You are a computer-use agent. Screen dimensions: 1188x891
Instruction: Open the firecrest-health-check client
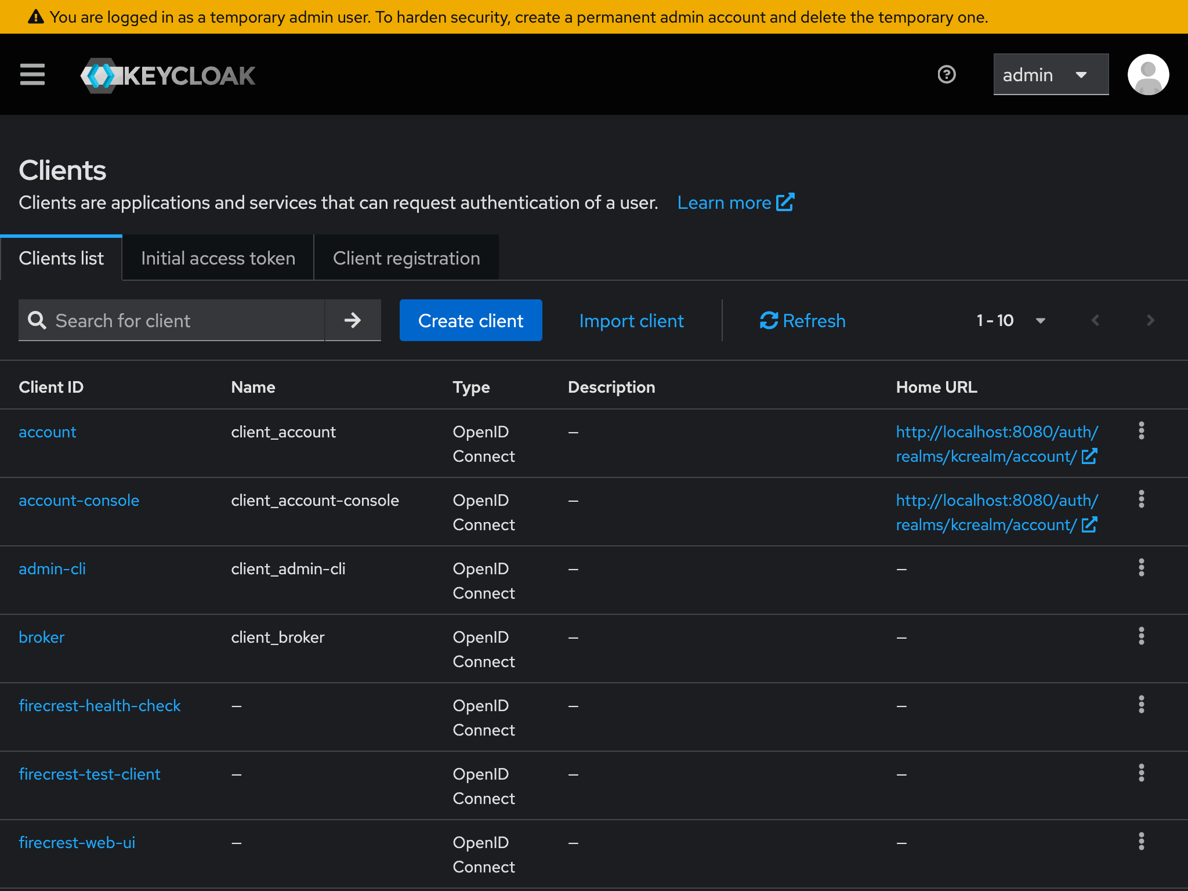point(100,706)
